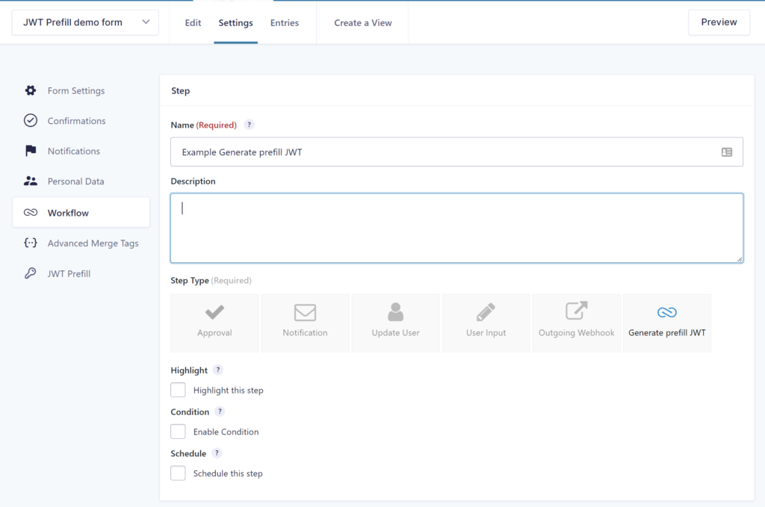Select the Approval step type
The height and width of the screenshot is (507, 765).
point(214,323)
